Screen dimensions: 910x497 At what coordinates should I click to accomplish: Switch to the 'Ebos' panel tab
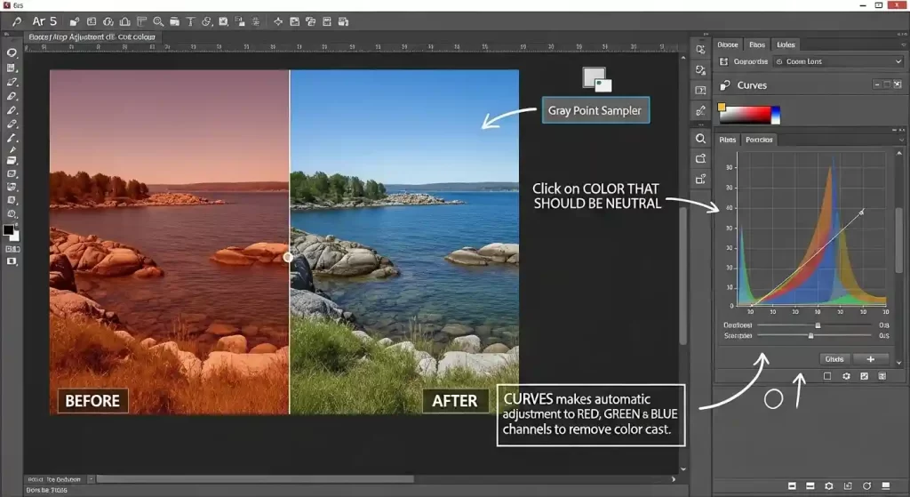[x=757, y=44]
